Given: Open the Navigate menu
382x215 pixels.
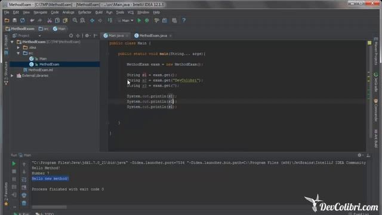Looking at the screenshot, I should coord(40,12).
